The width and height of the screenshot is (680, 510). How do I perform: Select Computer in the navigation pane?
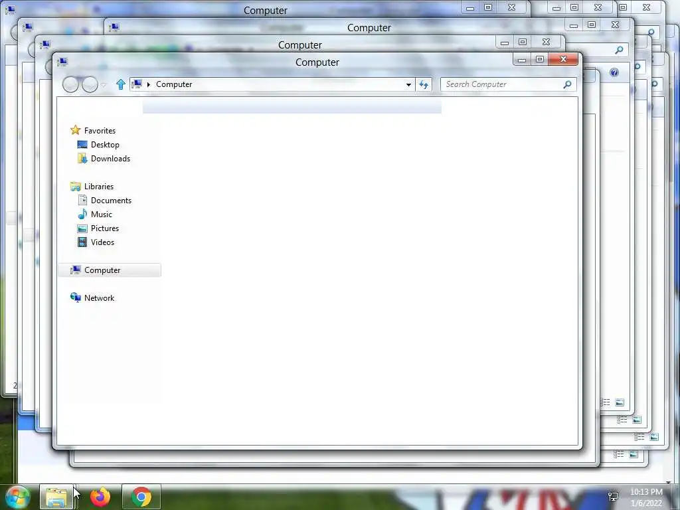(110, 270)
